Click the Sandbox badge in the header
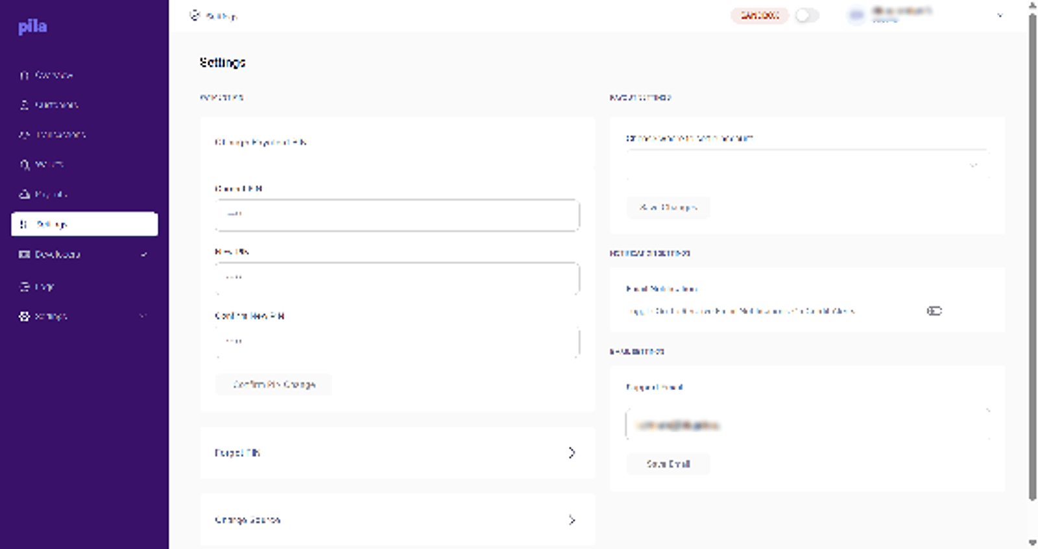 tap(760, 16)
